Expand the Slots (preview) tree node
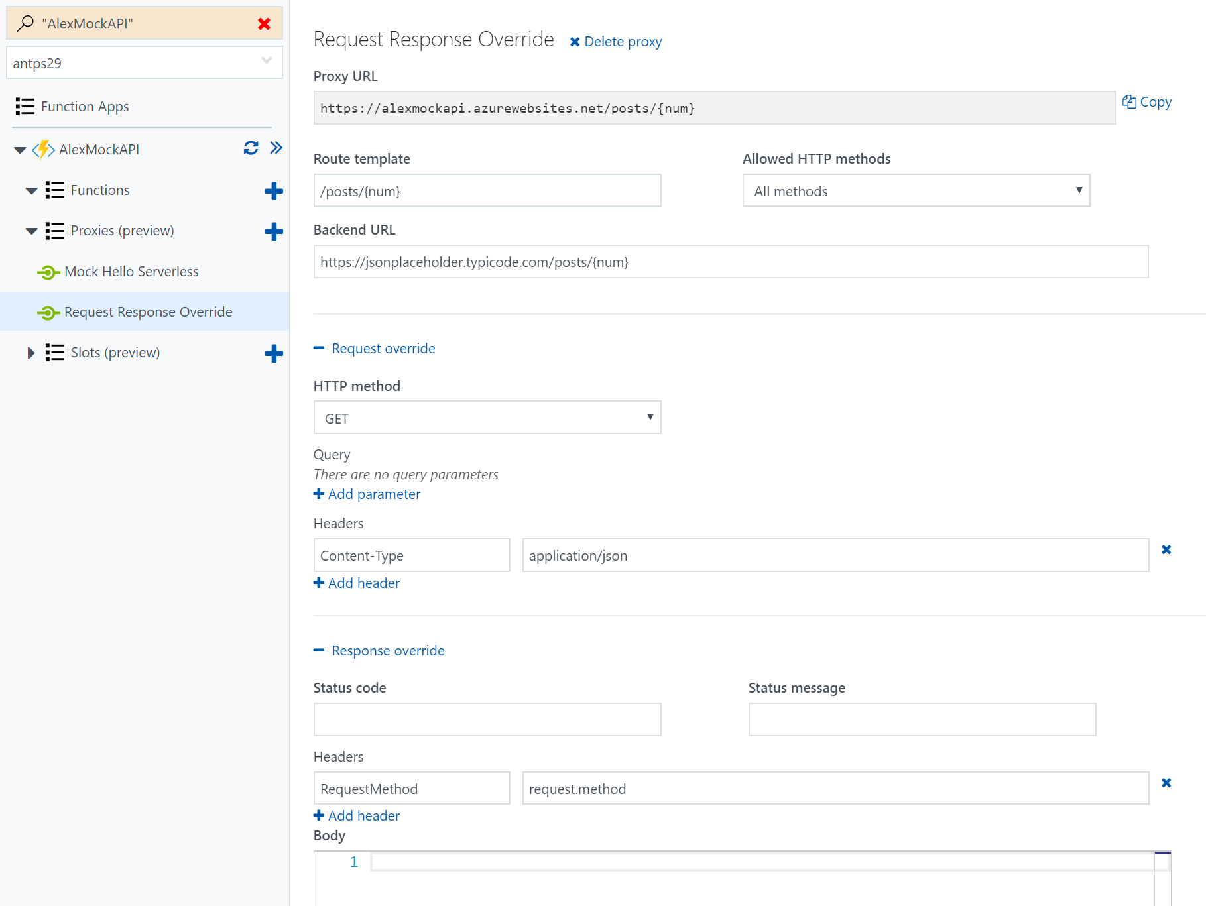 [30, 353]
